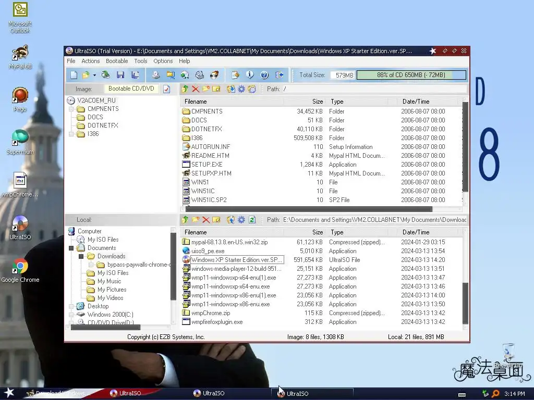Image resolution: width=534 pixels, height=400 pixels.
Task: Open the Bootable menu
Action: click(117, 61)
